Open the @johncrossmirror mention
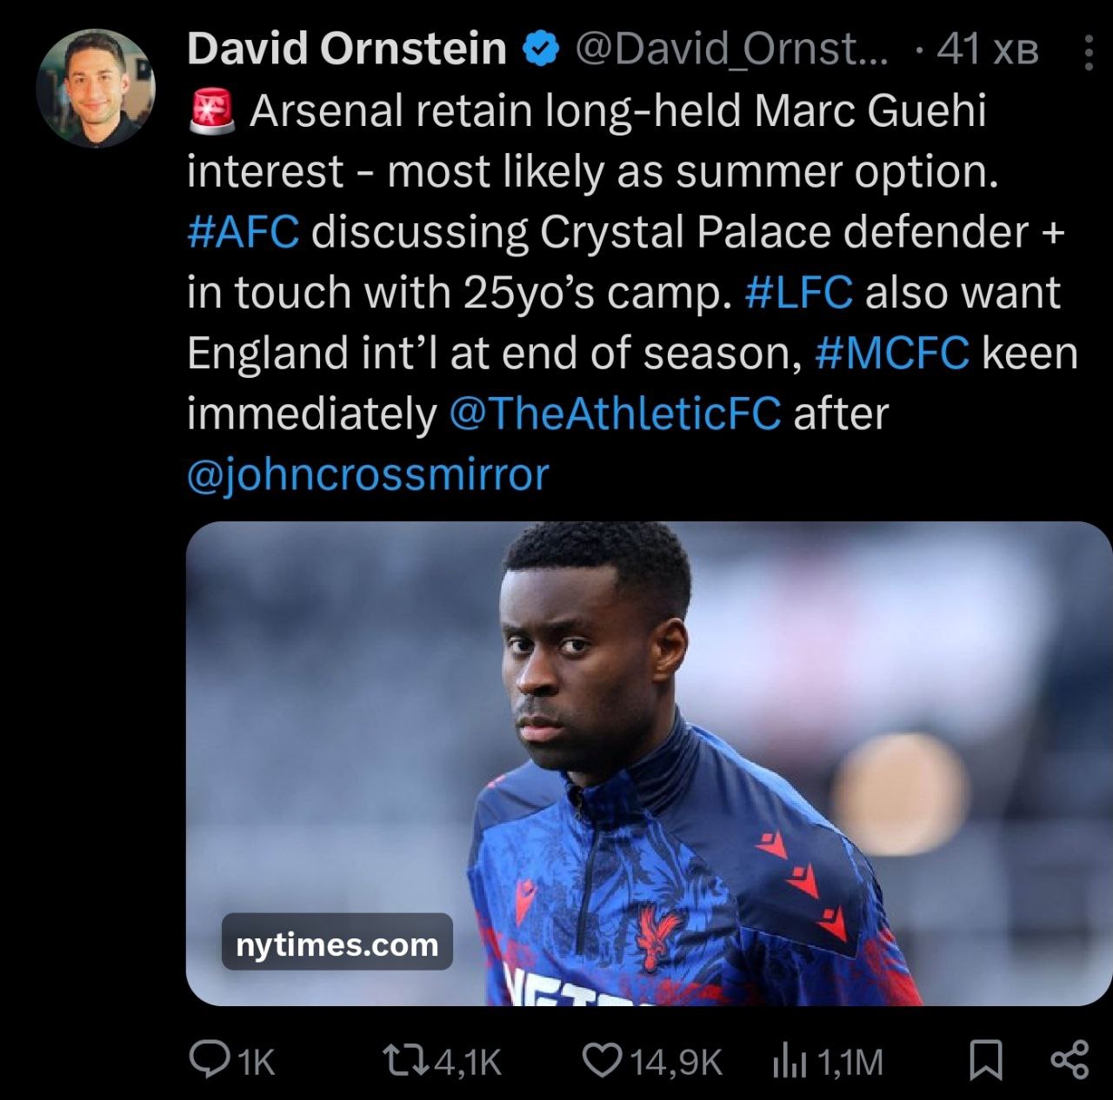Screen dimensions: 1113x1100 pos(368,474)
